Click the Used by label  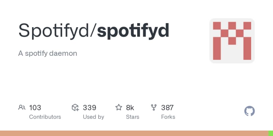94,117
